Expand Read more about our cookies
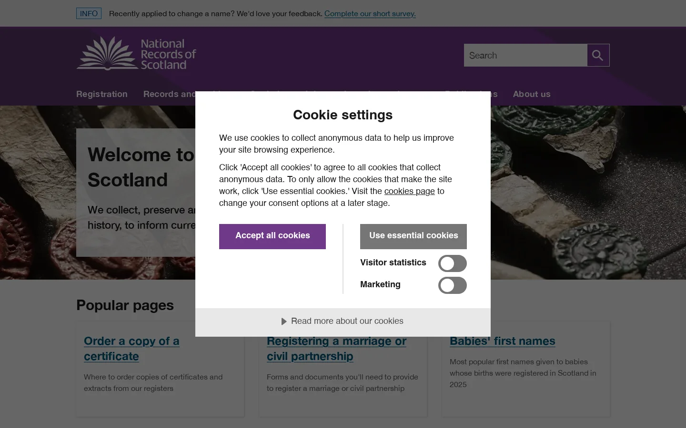This screenshot has width=686, height=428. pyautogui.click(x=343, y=321)
